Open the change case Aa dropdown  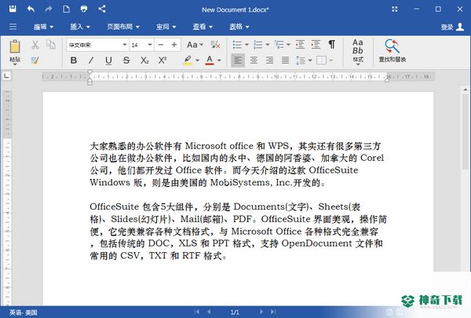pyautogui.click(x=195, y=45)
